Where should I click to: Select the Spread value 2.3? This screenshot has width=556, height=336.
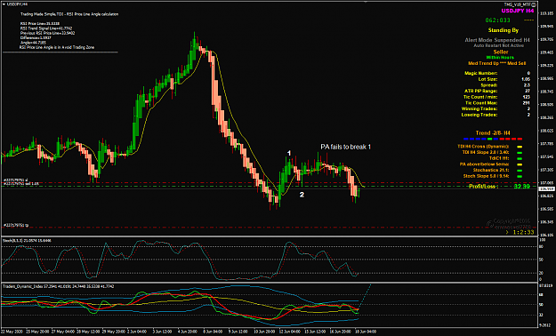[527, 85]
